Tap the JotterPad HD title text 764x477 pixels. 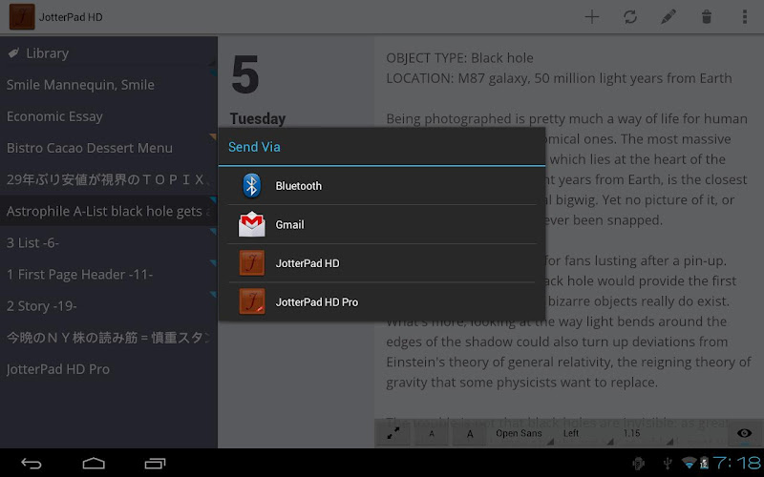(71, 17)
